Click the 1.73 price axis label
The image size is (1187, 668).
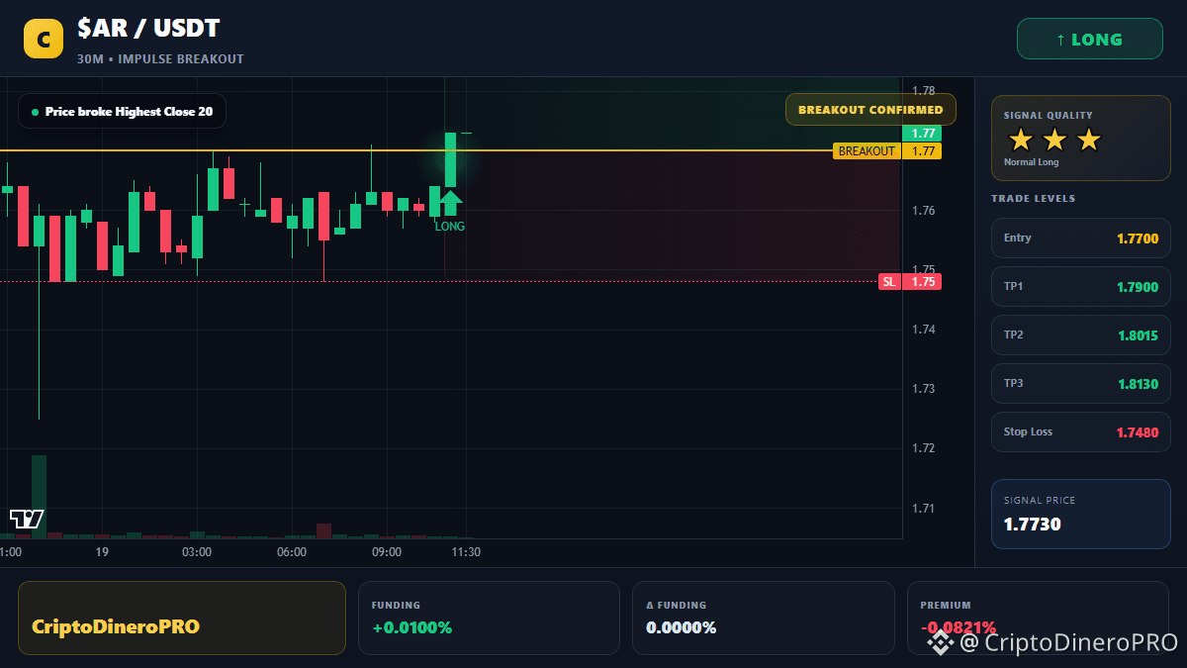(x=923, y=389)
